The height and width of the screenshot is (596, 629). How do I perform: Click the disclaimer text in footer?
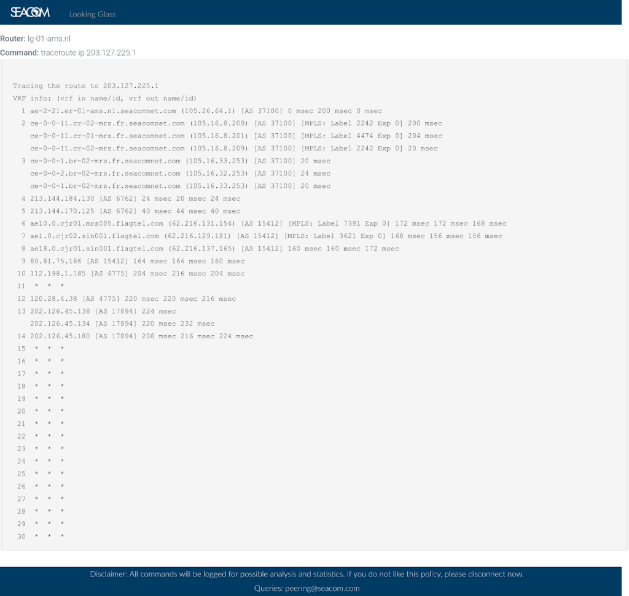coord(307,575)
